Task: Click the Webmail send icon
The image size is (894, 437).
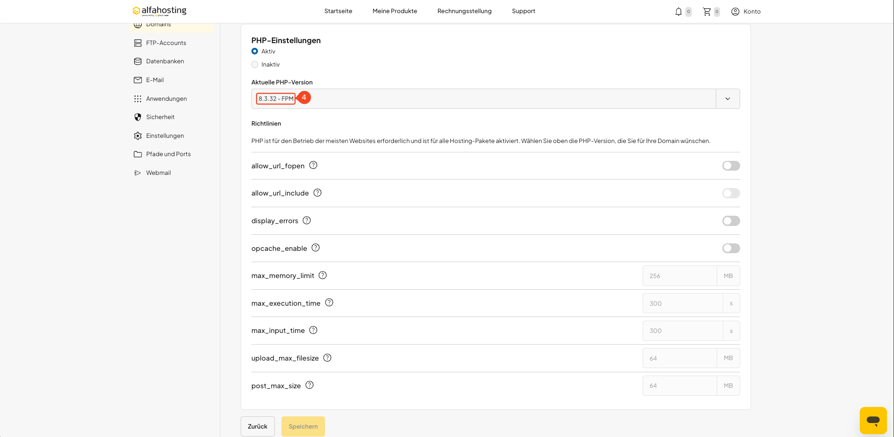Action: [x=137, y=173]
